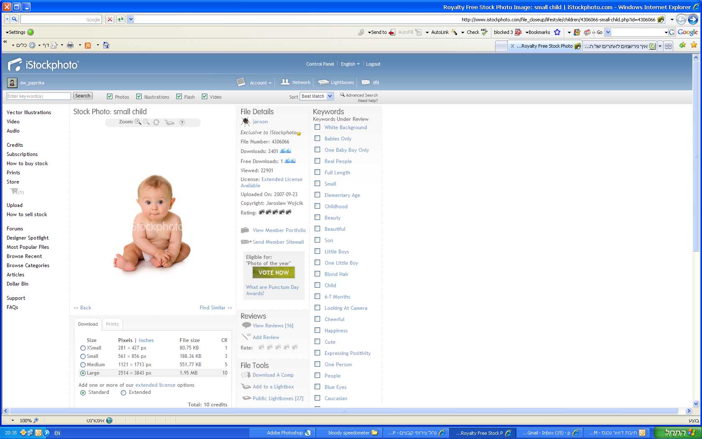Click the Logout link
The width and height of the screenshot is (702, 439).
[373, 64]
